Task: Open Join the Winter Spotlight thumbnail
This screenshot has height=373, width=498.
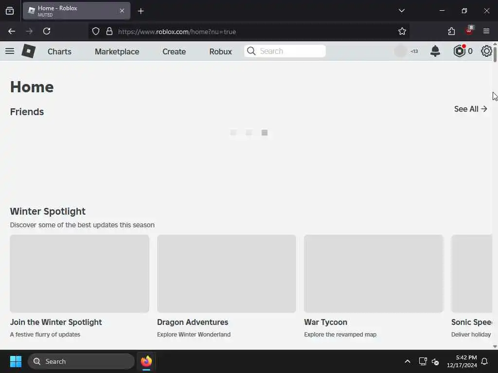Action: pos(79,273)
